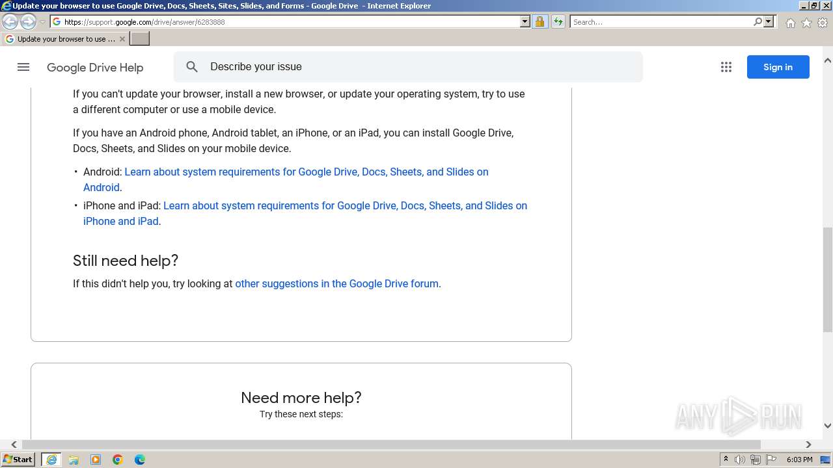Viewport: 833px width, 468px height.
Task: Open Google Drive Help home link
Action: [95, 68]
